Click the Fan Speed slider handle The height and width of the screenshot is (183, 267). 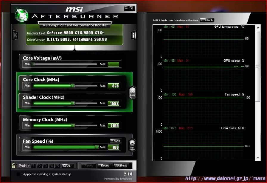click(x=97, y=147)
